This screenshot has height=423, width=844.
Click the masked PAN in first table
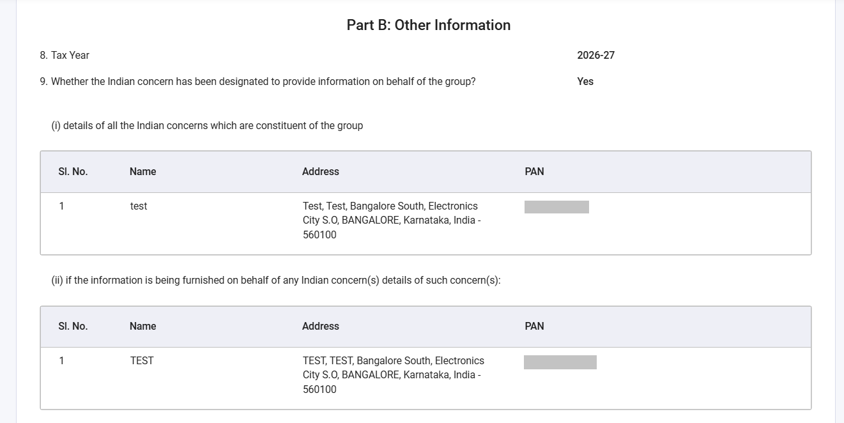click(x=556, y=207)
